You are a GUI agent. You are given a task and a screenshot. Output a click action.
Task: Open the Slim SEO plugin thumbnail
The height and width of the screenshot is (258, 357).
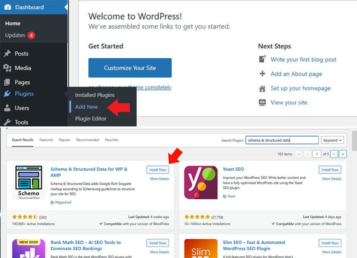pos(201,248)
